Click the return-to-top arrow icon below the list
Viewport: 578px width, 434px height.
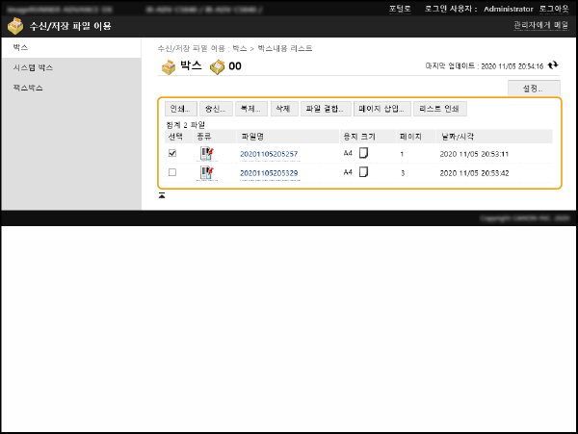point(162,195)
